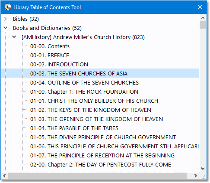Image resolution: width=210 pixels, height=183 pixels.
Task: Open 01-04. THE PARABLE OF THE TARES
Action: pyautogui.click(x=74, y=128)
